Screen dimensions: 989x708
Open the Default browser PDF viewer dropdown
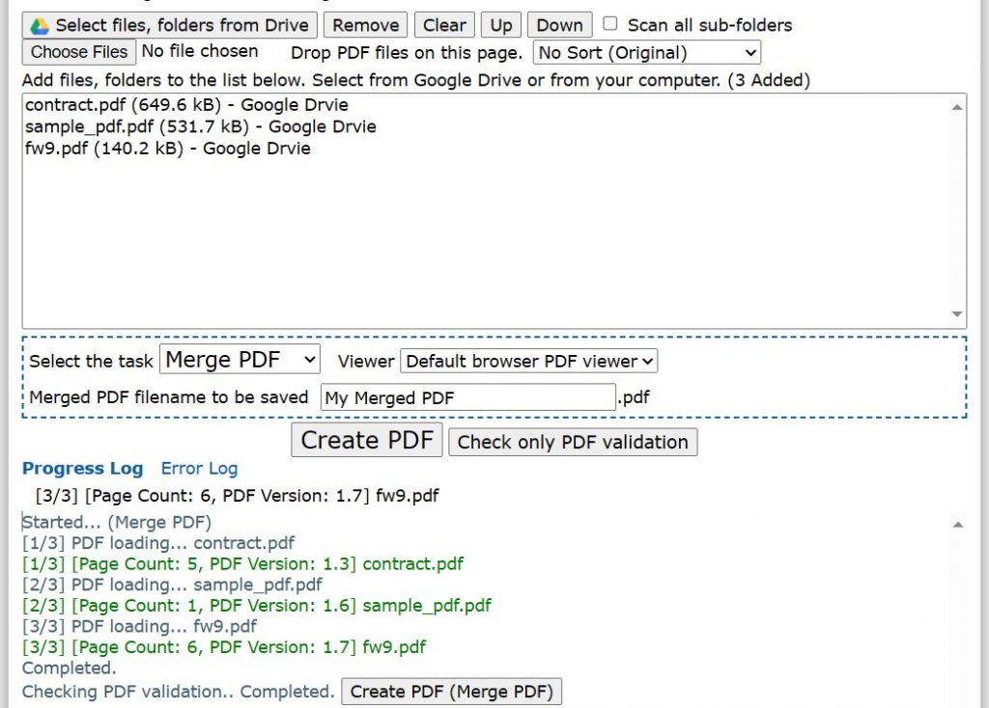[x=528, y=361]
